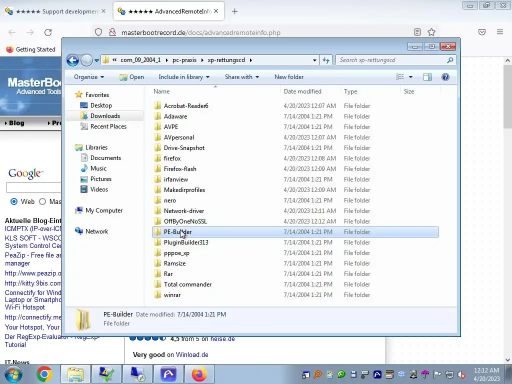Click the Open toolbar button
Screen dimensions: 512x384
click(x=131, y=77)
